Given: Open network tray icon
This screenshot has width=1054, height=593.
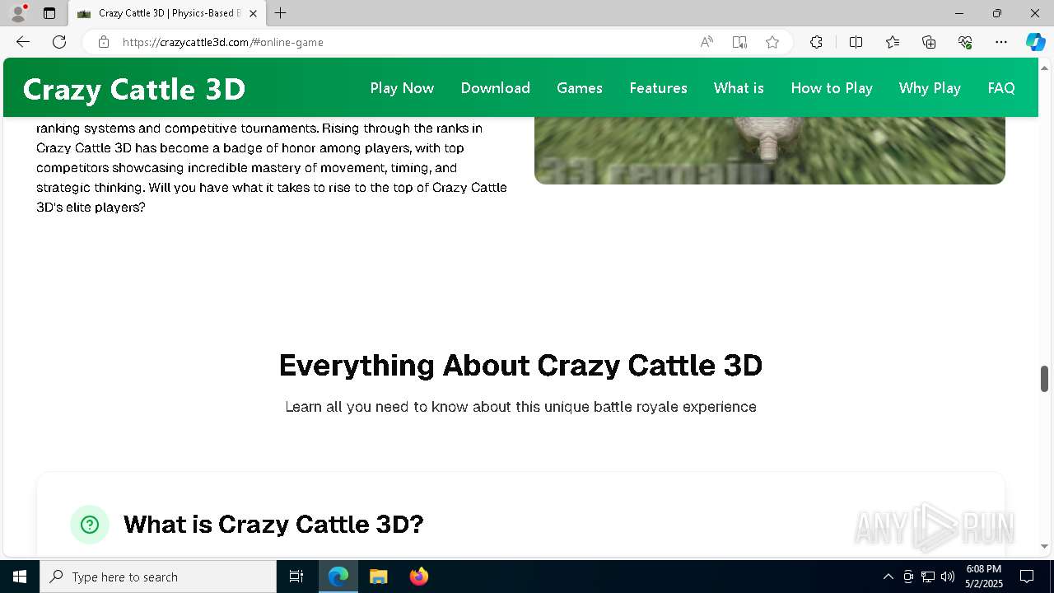Looking at the screenshot, I should point(928,577).
